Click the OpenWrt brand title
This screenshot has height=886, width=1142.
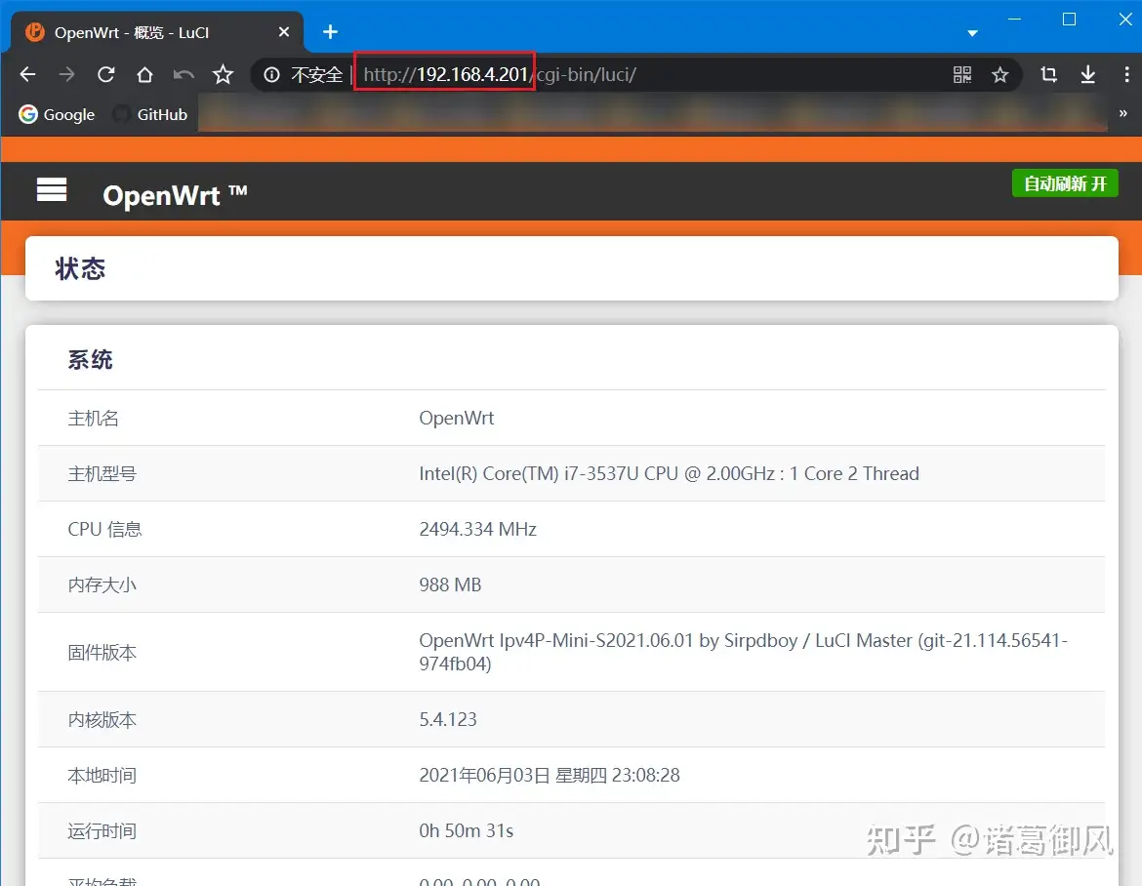(175, 196)
